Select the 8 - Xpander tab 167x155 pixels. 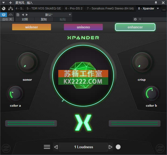pos(146,8)
